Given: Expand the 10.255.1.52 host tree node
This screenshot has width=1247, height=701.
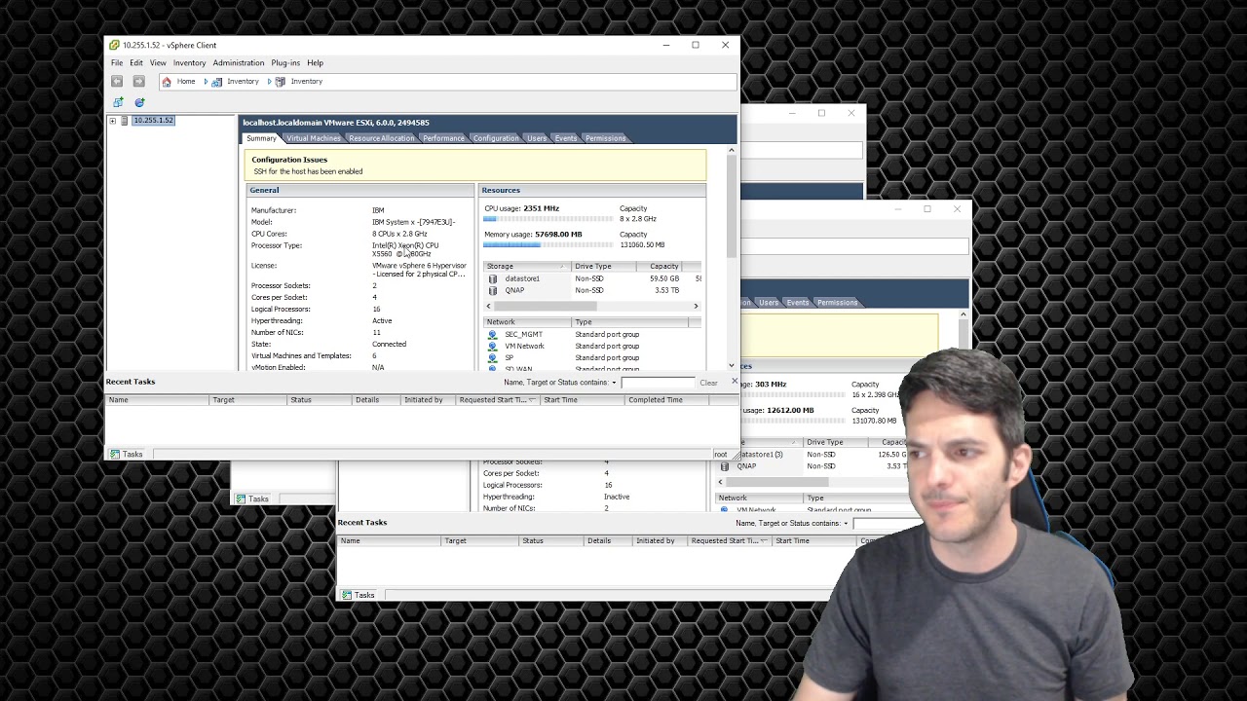Looking at the screenshot, I should [112, 121].
